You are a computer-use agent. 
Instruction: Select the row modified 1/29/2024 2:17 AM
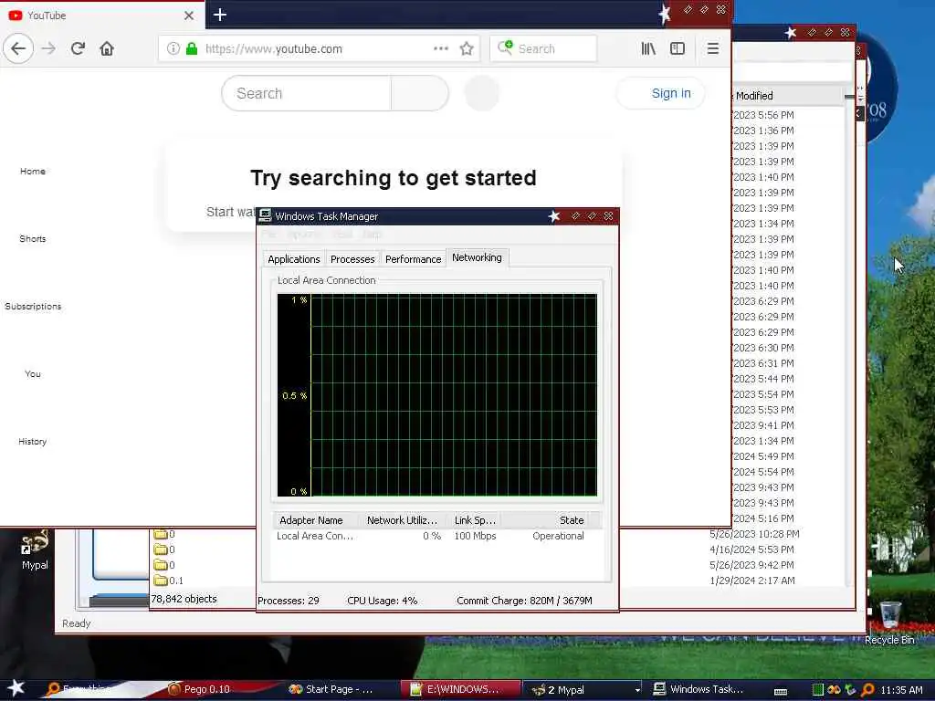click(752, 580)
